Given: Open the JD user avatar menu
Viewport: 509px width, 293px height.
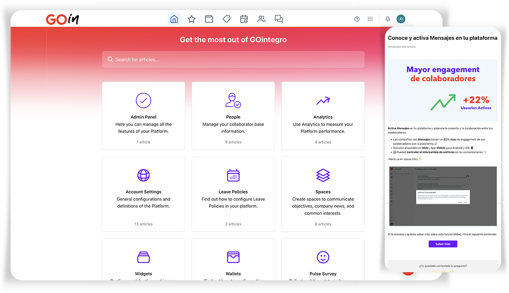Looking at the screenshot, I should pyautogui.click(x=401, y=19).
